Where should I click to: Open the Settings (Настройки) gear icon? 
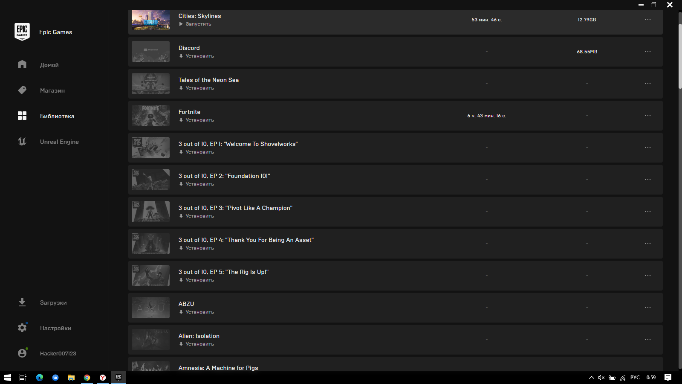[x=22, y=328]
